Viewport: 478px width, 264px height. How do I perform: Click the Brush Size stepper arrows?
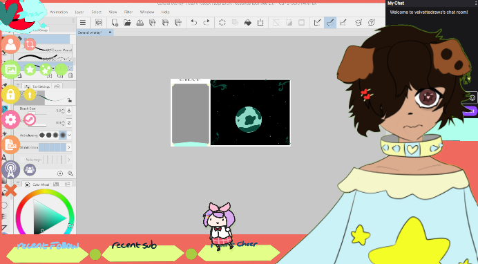coord(63,111)
